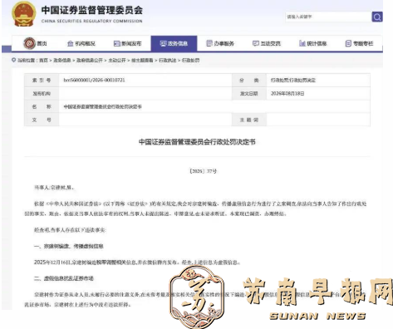Click section heading one on 虚假信息

(x=69, y=246)
